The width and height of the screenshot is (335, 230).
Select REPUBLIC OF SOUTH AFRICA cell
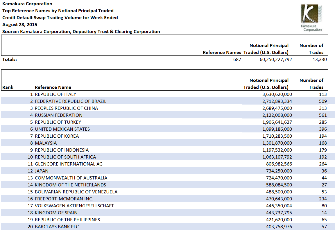click(65, 157)
